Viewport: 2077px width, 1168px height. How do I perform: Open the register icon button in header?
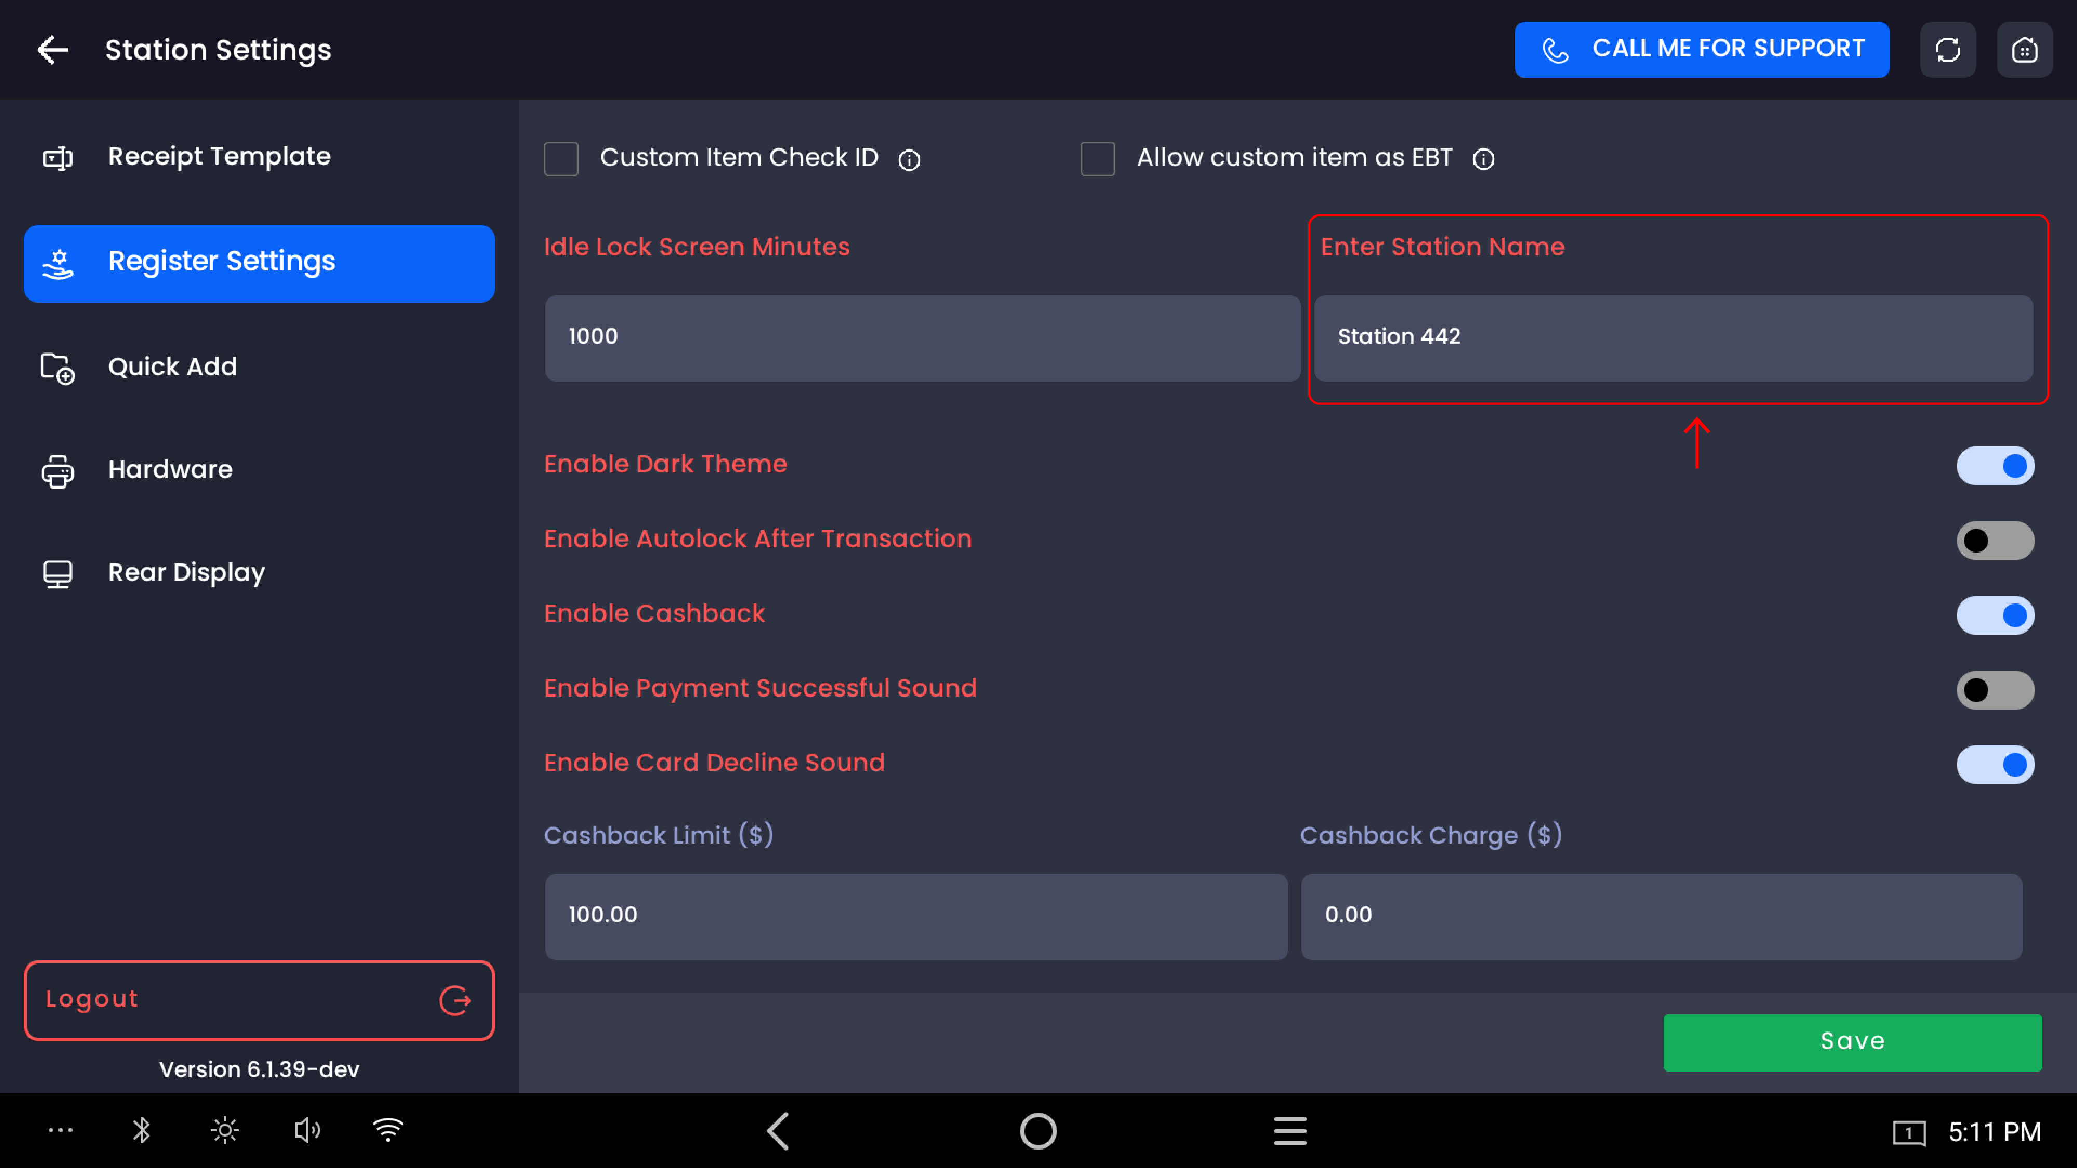point(2025,50)
